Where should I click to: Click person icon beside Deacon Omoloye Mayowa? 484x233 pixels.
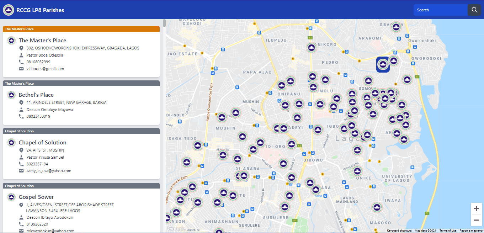[21, 110]
